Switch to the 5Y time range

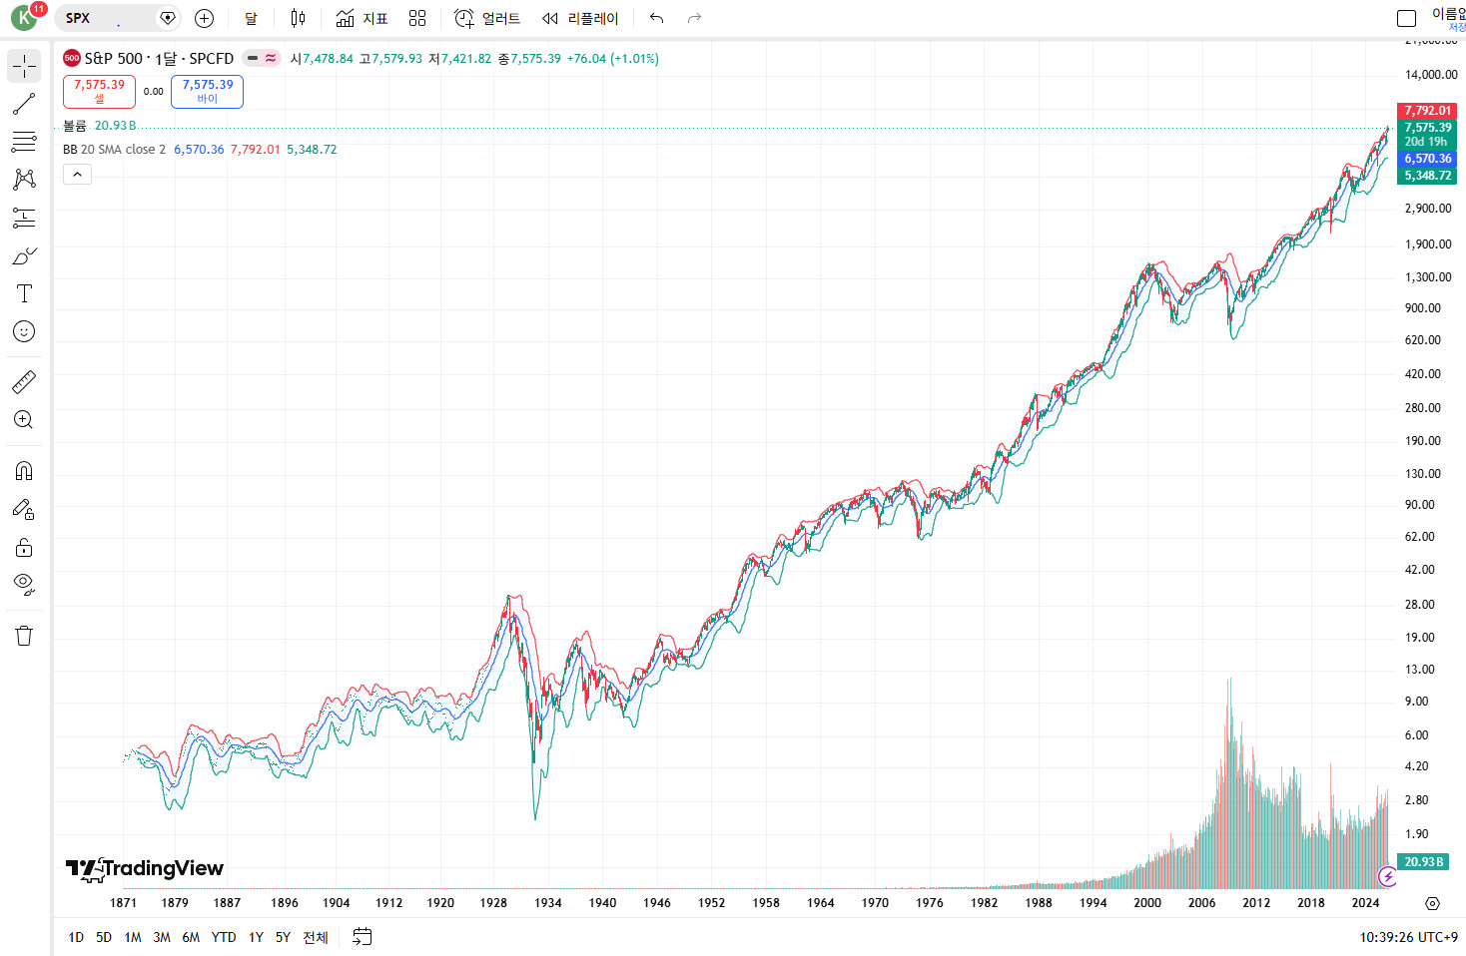283,937
